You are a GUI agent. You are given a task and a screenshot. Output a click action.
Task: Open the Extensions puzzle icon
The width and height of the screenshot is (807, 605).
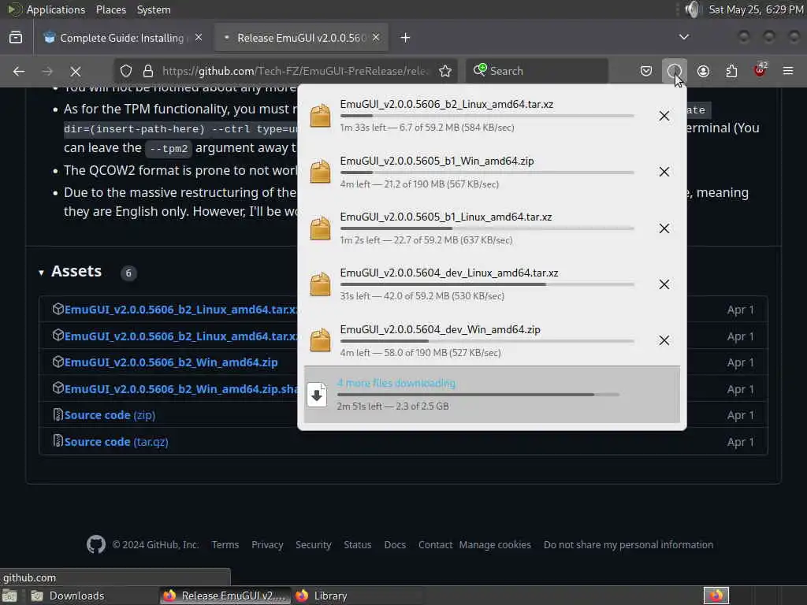pyautogui.click(x=731, y=71)
